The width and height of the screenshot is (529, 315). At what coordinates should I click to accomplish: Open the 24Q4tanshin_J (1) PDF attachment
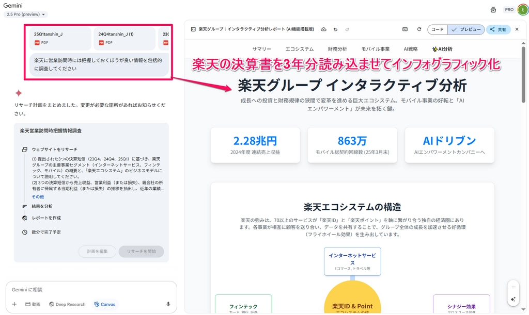click(125, 38)
